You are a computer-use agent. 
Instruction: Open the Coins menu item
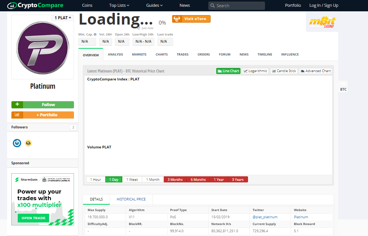pyautogui.click(x=87, y=5)
